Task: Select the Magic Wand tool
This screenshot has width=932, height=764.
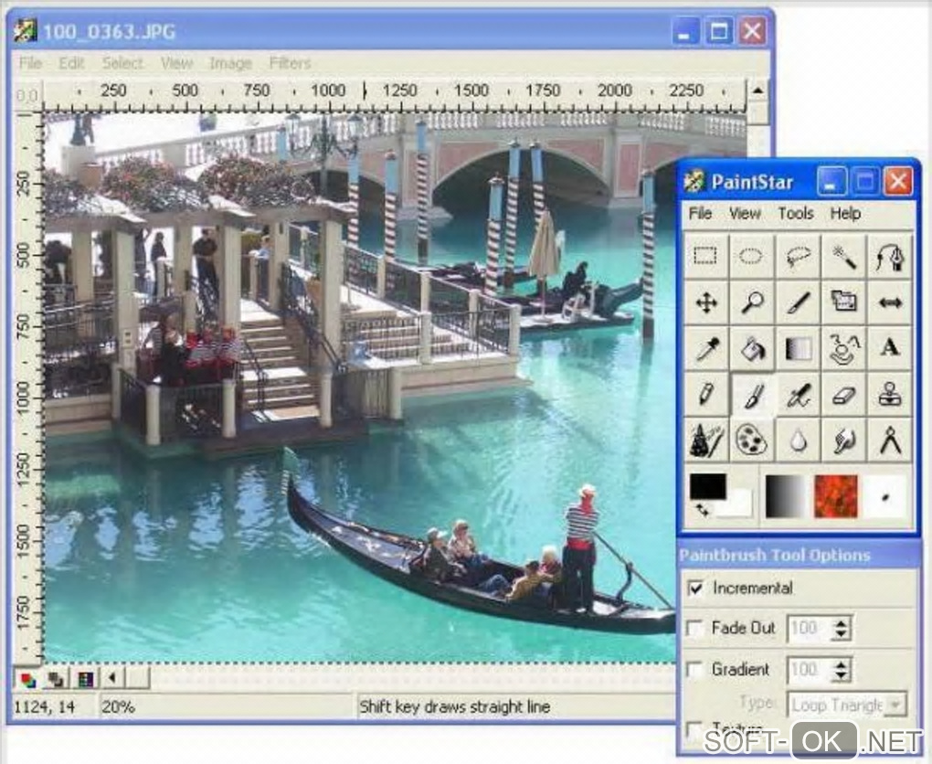Action: pos(843,256)
